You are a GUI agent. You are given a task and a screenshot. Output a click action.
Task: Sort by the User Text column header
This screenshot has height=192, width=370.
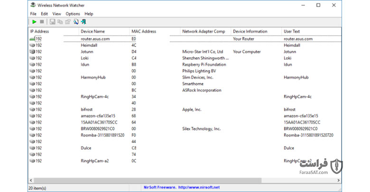coord(312,31)
